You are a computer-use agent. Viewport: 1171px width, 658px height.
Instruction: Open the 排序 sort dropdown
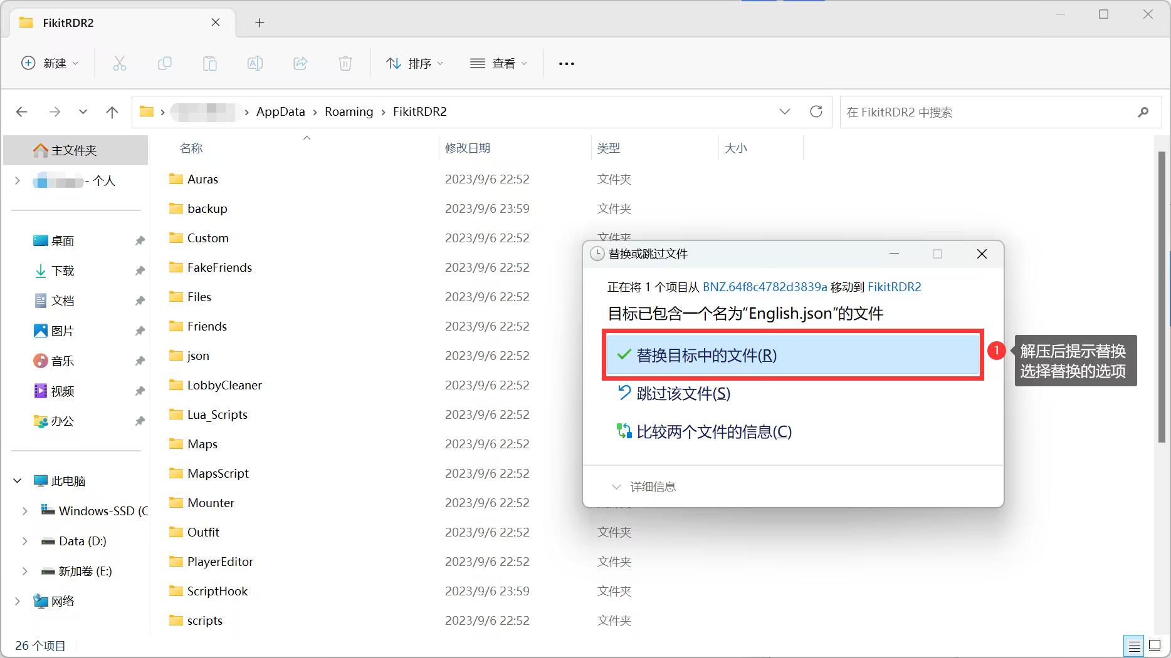(414, 63)
